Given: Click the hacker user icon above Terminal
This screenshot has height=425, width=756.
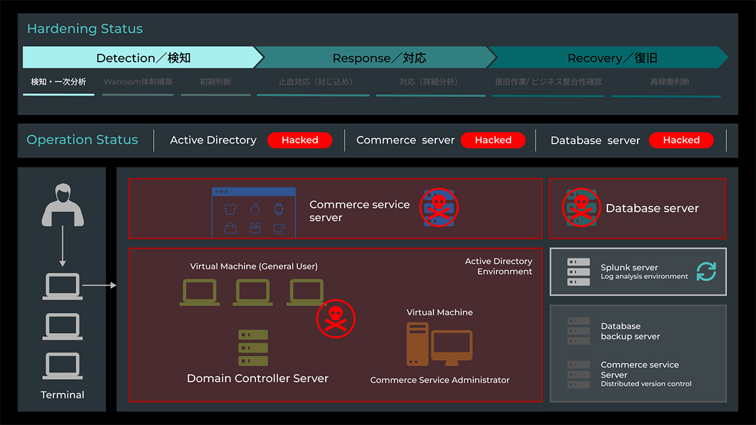Looking at the screenshot, I should (x=62, y=205).
